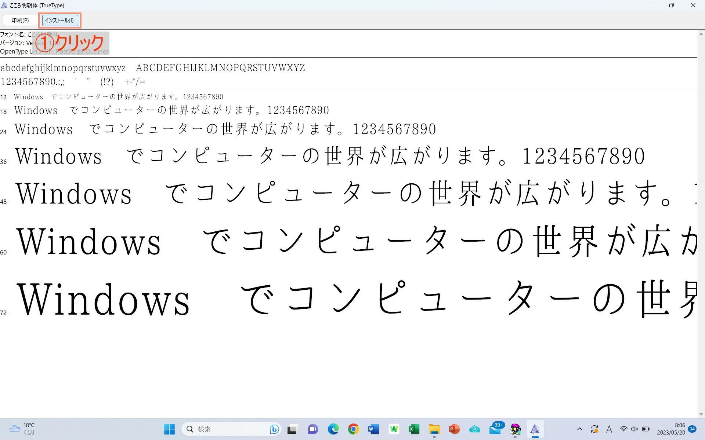The width and height of the screenshot is (705, 440).
Task: Restore down the font viewer window
Action: click(x=672, y=5)
